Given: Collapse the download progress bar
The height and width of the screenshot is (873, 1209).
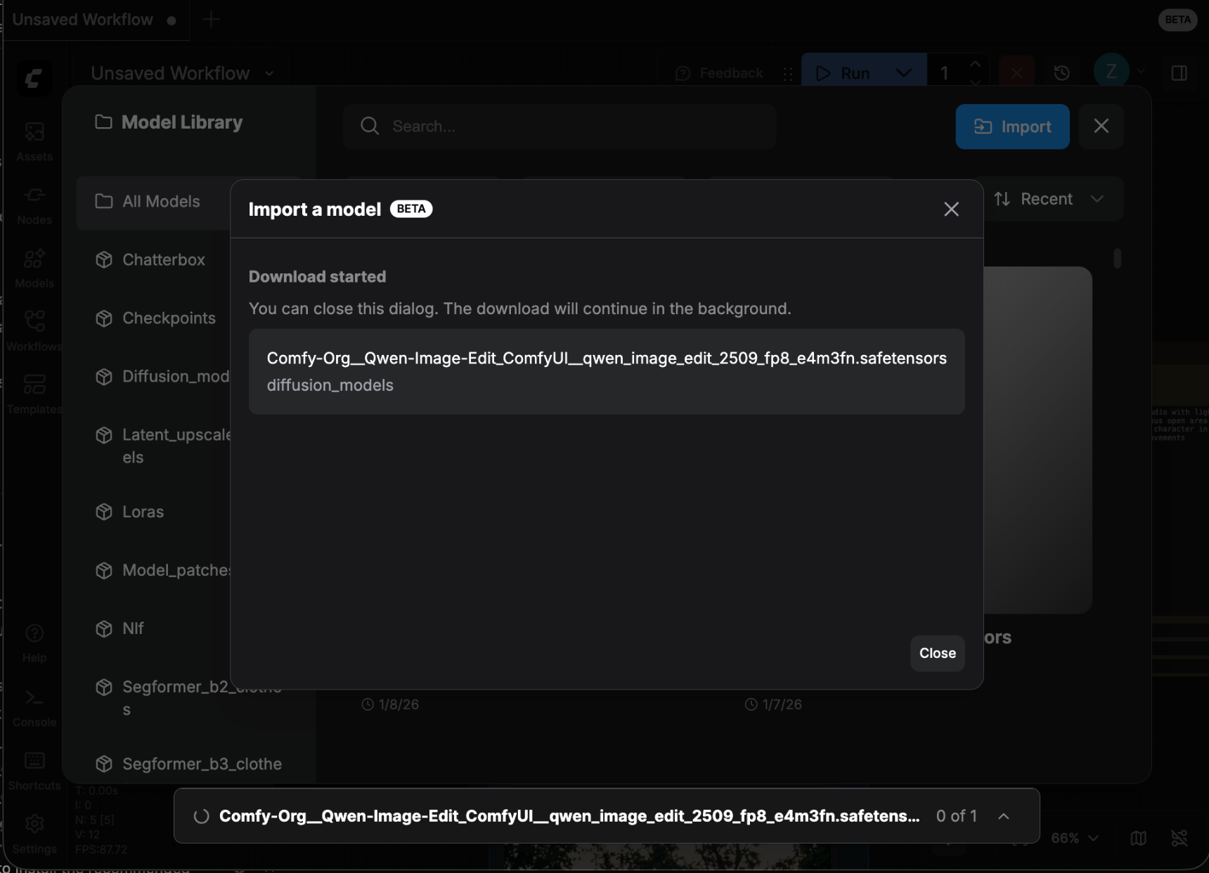Looking at the screenshot, I should [x=1004, y=815].
